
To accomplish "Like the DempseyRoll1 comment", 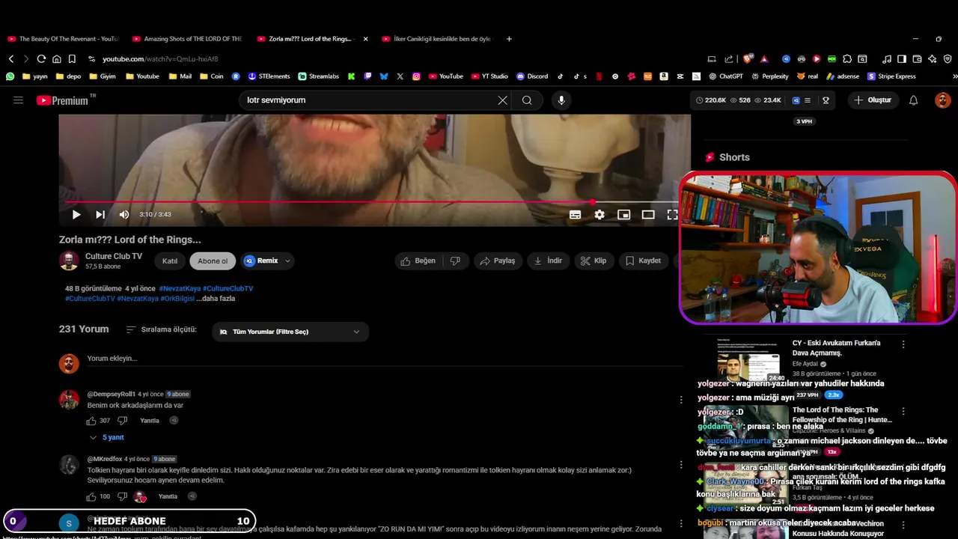I will click(91, 421).
